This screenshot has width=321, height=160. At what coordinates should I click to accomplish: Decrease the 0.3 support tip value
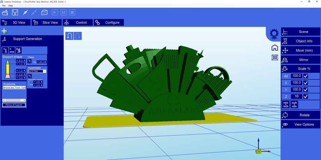pos(17,60)
